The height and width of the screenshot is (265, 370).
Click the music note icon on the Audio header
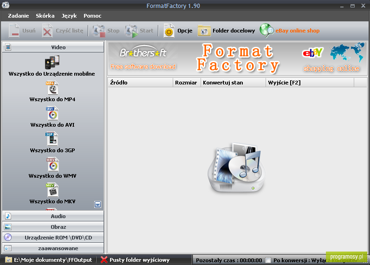tap(8, 216)
